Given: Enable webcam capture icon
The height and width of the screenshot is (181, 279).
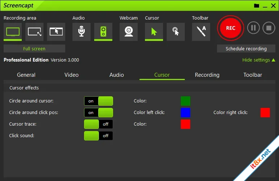Looking at the screenshot, I should pos(129,31).
